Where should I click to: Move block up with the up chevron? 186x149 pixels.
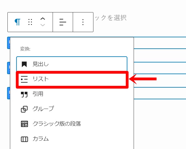(43, 19)
